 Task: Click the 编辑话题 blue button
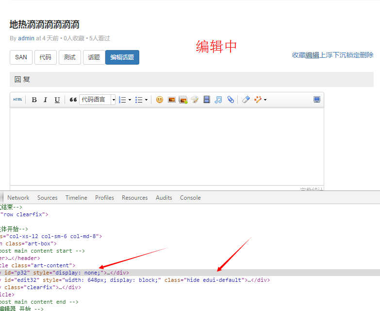[122, 57]
